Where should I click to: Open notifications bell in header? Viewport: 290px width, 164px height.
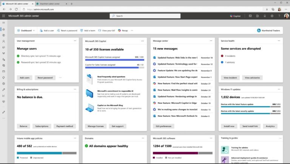click(x=265, y=16)
